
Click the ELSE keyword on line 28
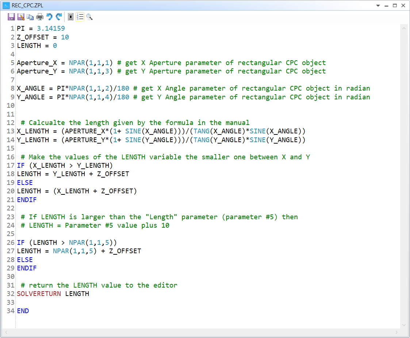coord(25,260)
